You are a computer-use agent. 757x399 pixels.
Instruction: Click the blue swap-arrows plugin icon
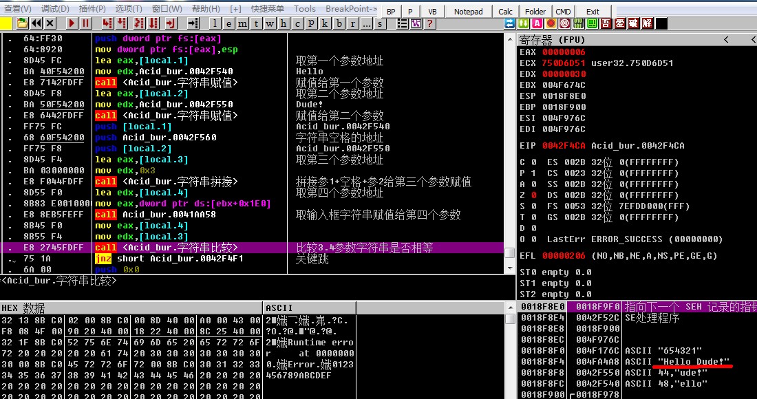click(509, 23)
